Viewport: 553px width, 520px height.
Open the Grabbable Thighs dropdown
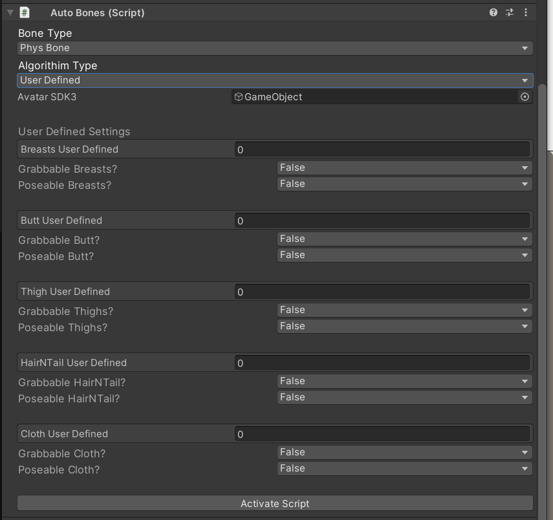404,310
